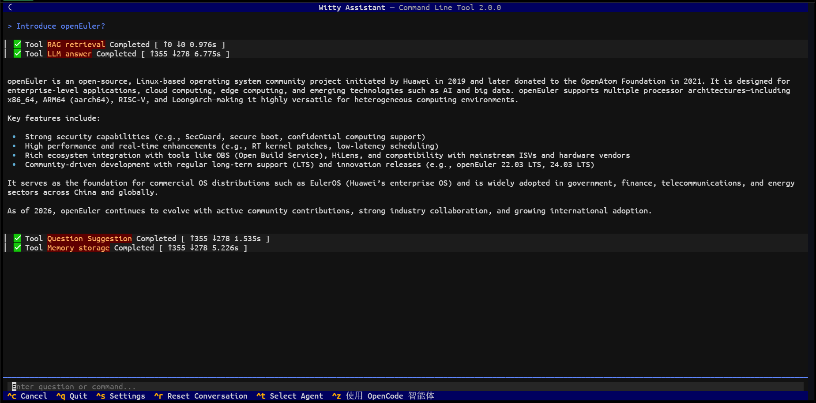Click the 'Strong security capabilities' bullet line
The width and height of the screenshot is (816, 403).
pyautogui.click(x=225, y=137)
